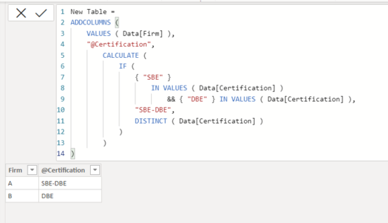Open the @Certification column filter dropdown
The height and width of the screenshot is (223, 388).
(95, 170)
